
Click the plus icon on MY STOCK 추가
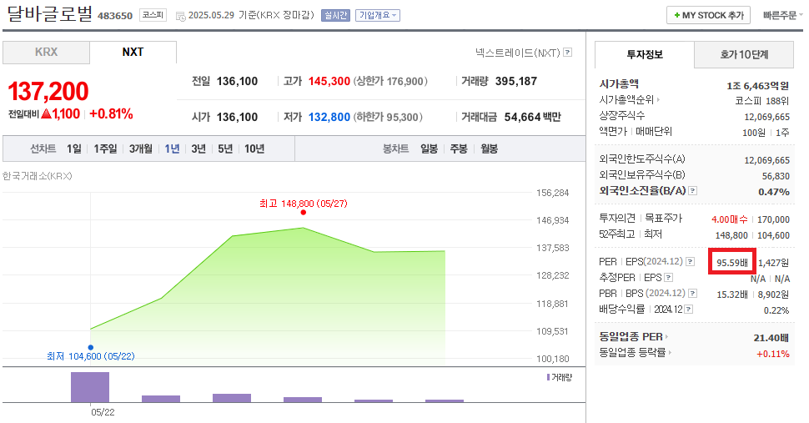[x=677, y=16]
